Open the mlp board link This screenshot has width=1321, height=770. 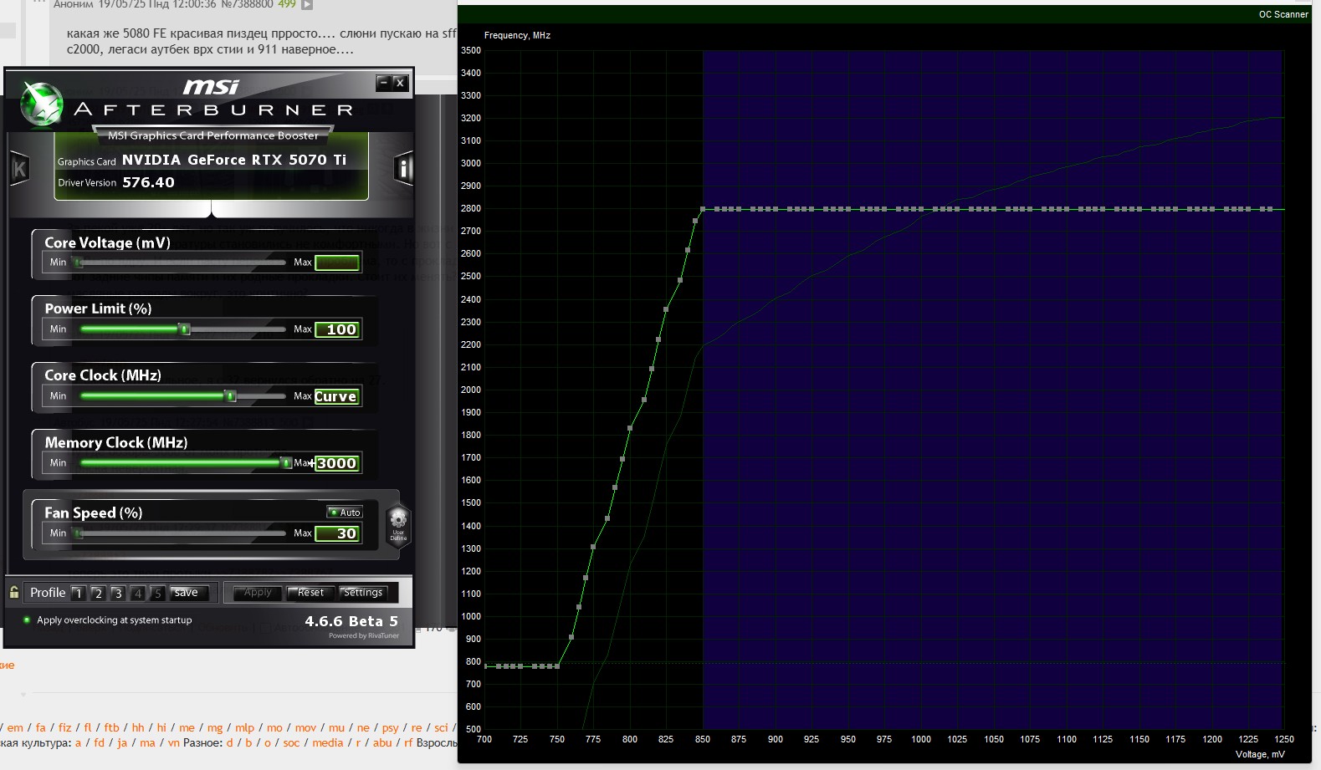[245, 728]
